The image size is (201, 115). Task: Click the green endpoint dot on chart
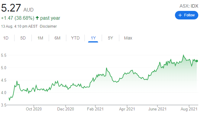click(x=197, y=61)
